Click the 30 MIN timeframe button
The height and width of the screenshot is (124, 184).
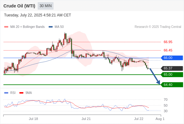coord(46,6)
